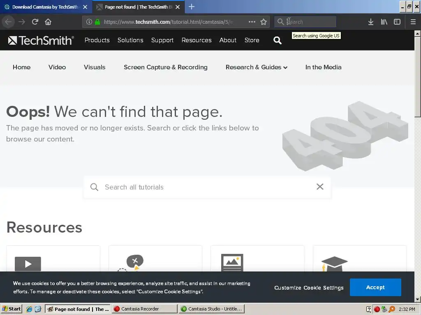Focus the Search all tutorials field

click(207, 187)
